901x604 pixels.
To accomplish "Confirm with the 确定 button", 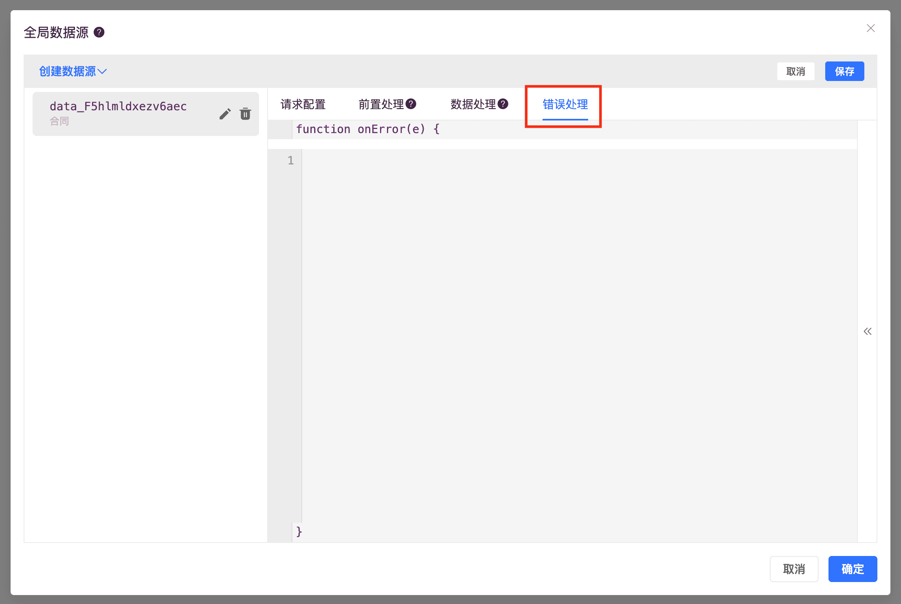I will (x=852, y=569).
